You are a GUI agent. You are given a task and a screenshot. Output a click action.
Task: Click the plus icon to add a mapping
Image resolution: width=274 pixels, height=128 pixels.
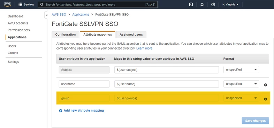(x=60, y=111)
